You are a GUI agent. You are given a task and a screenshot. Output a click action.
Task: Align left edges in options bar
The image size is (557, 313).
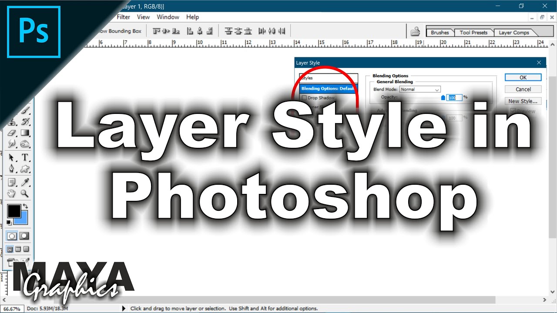click(190, 31)
